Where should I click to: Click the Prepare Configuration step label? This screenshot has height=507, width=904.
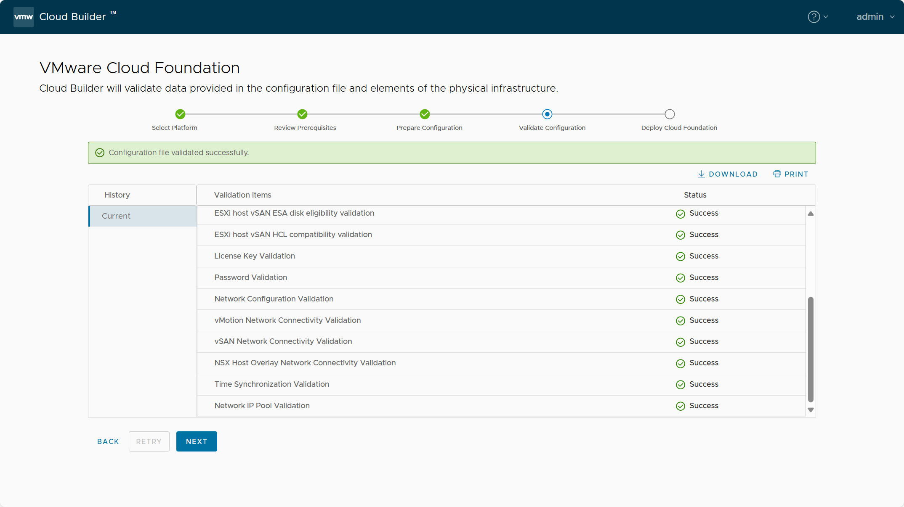pos(429,128)
